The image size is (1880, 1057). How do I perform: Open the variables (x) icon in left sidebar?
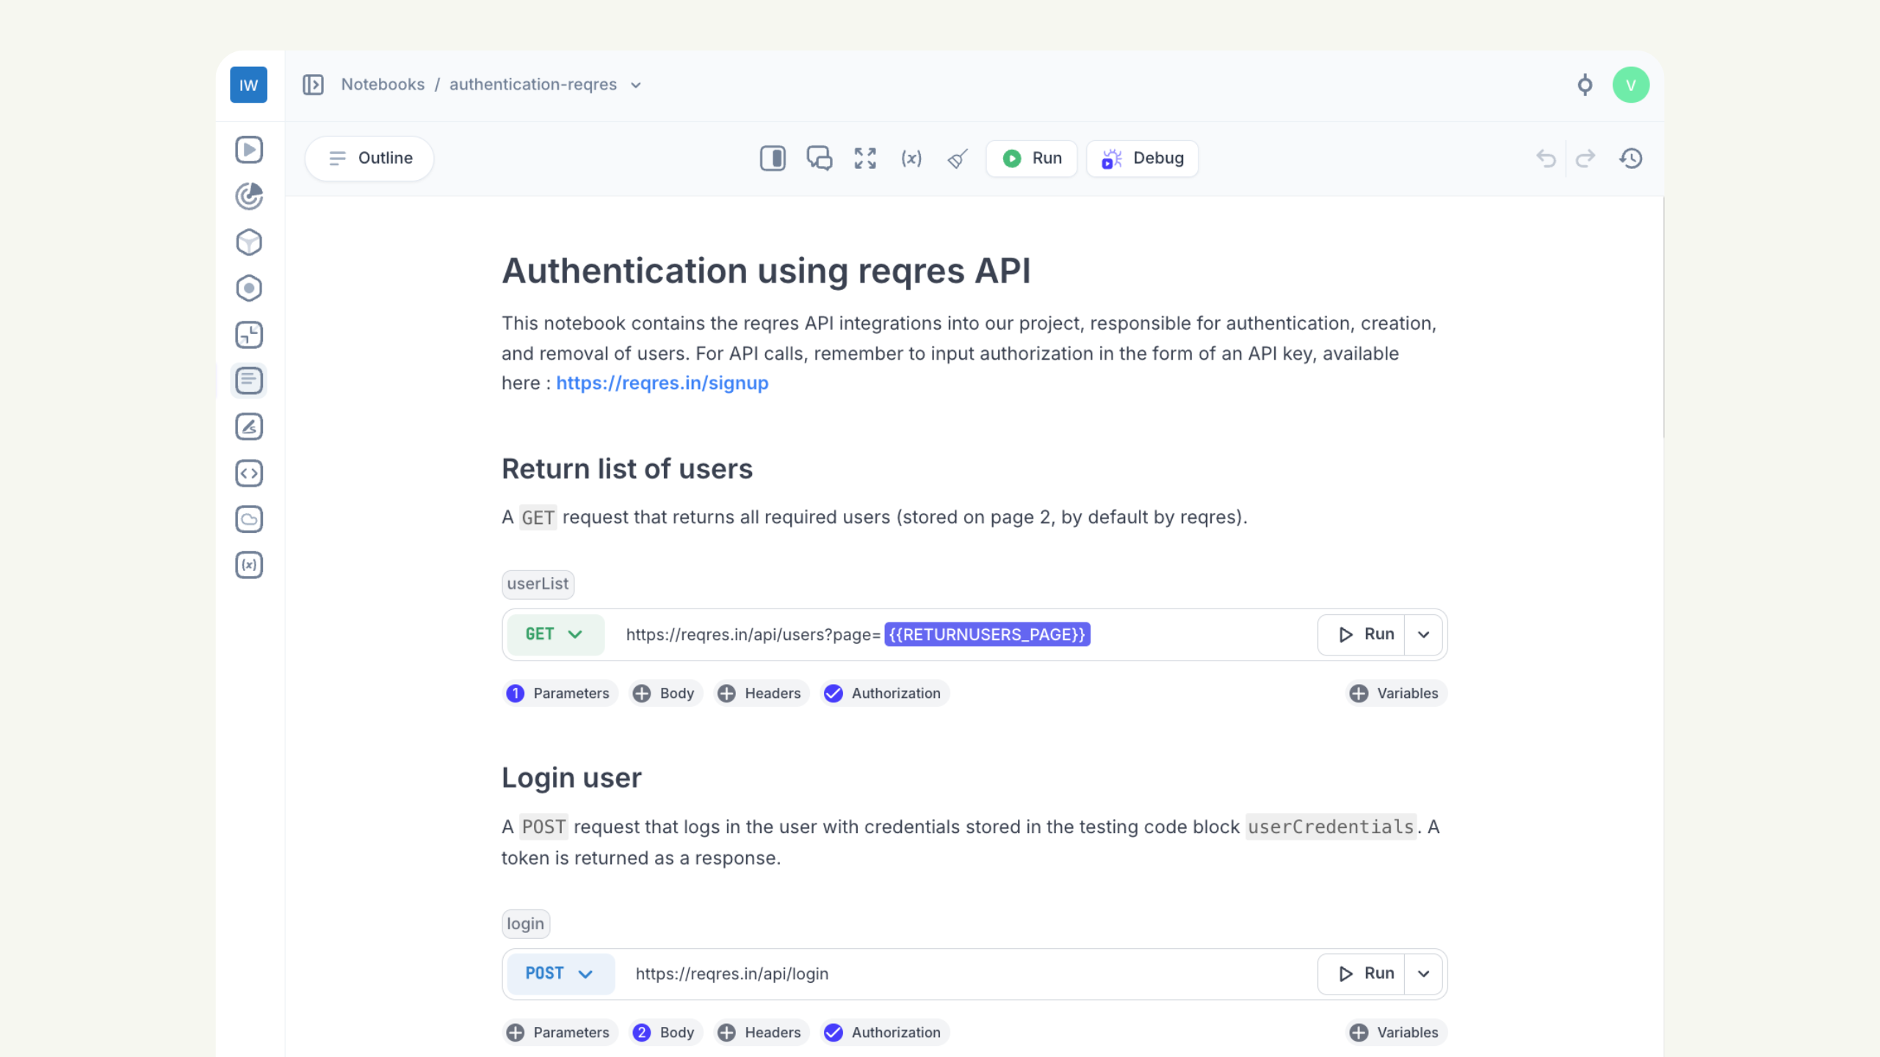pyautogui.click(x=249, y=565)
